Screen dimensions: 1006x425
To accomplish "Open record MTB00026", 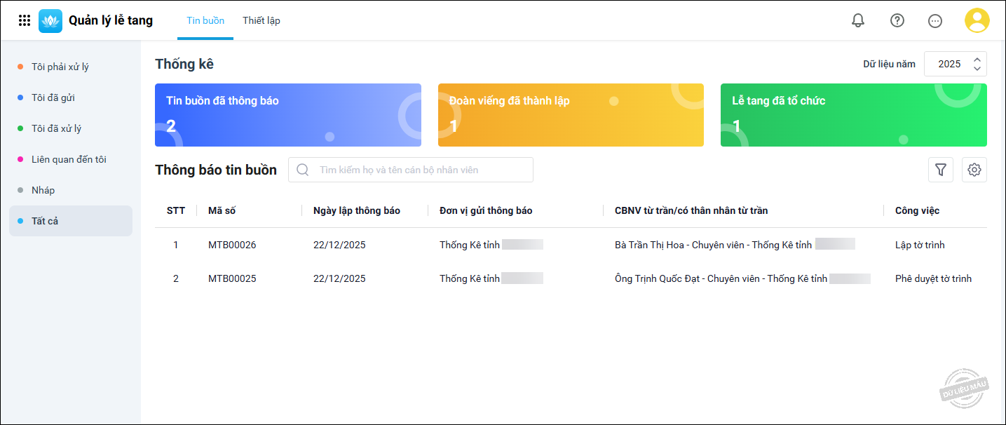I will coord(232,245).
